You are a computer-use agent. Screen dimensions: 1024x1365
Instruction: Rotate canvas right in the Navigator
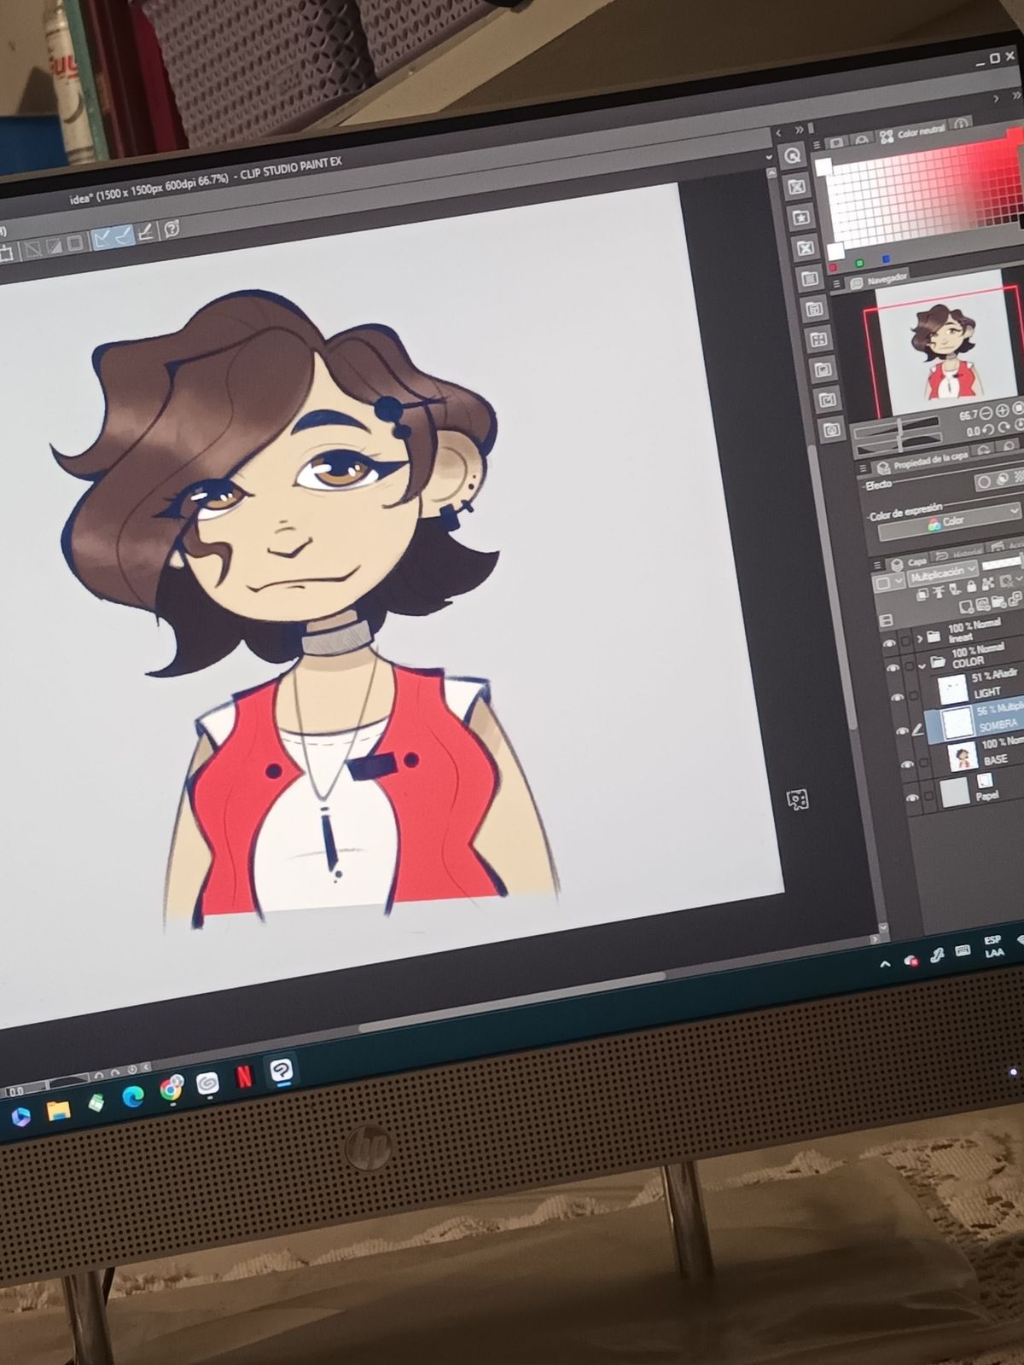(1005, 427)
